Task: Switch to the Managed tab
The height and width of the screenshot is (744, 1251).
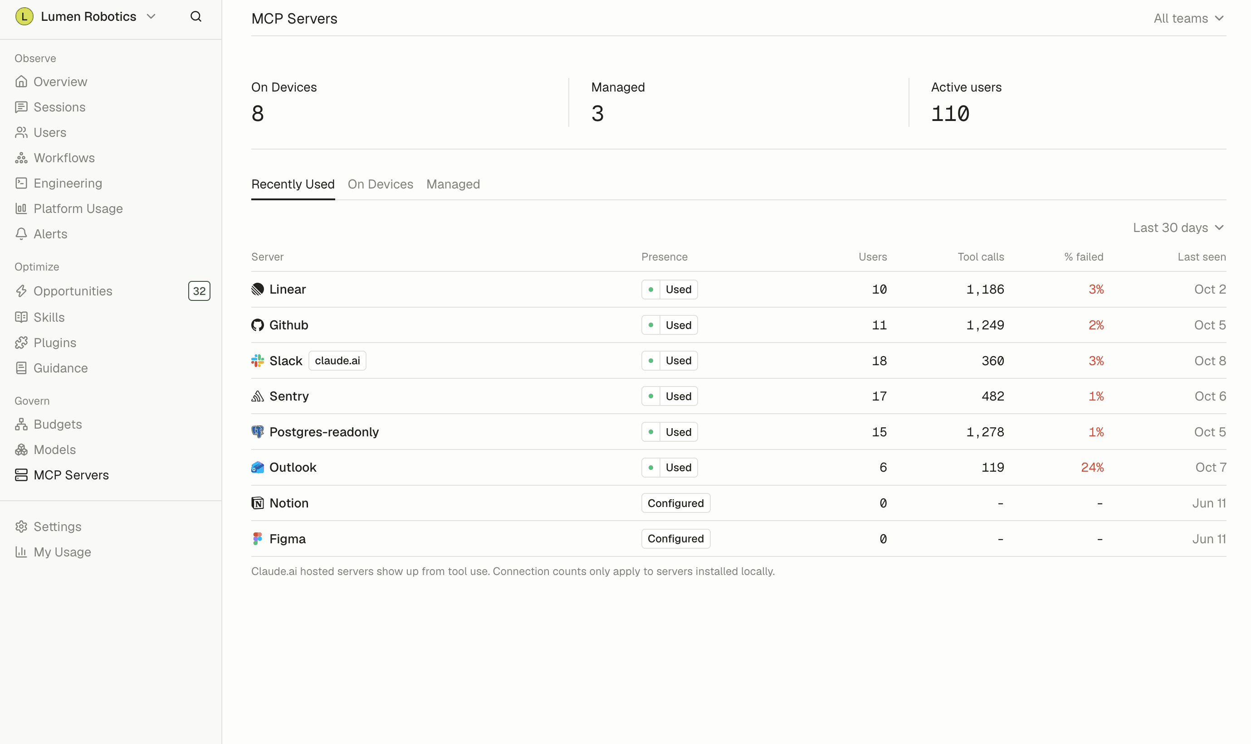Action: (x=453, y=184)
